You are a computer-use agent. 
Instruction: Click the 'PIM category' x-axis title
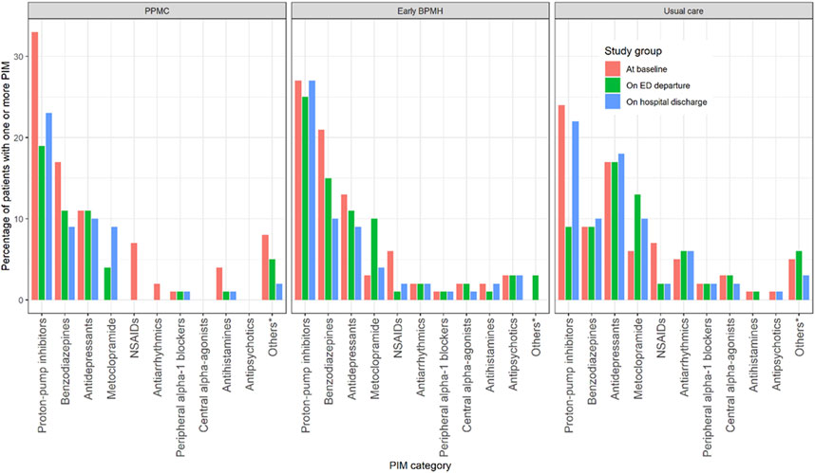coord(420,465)
